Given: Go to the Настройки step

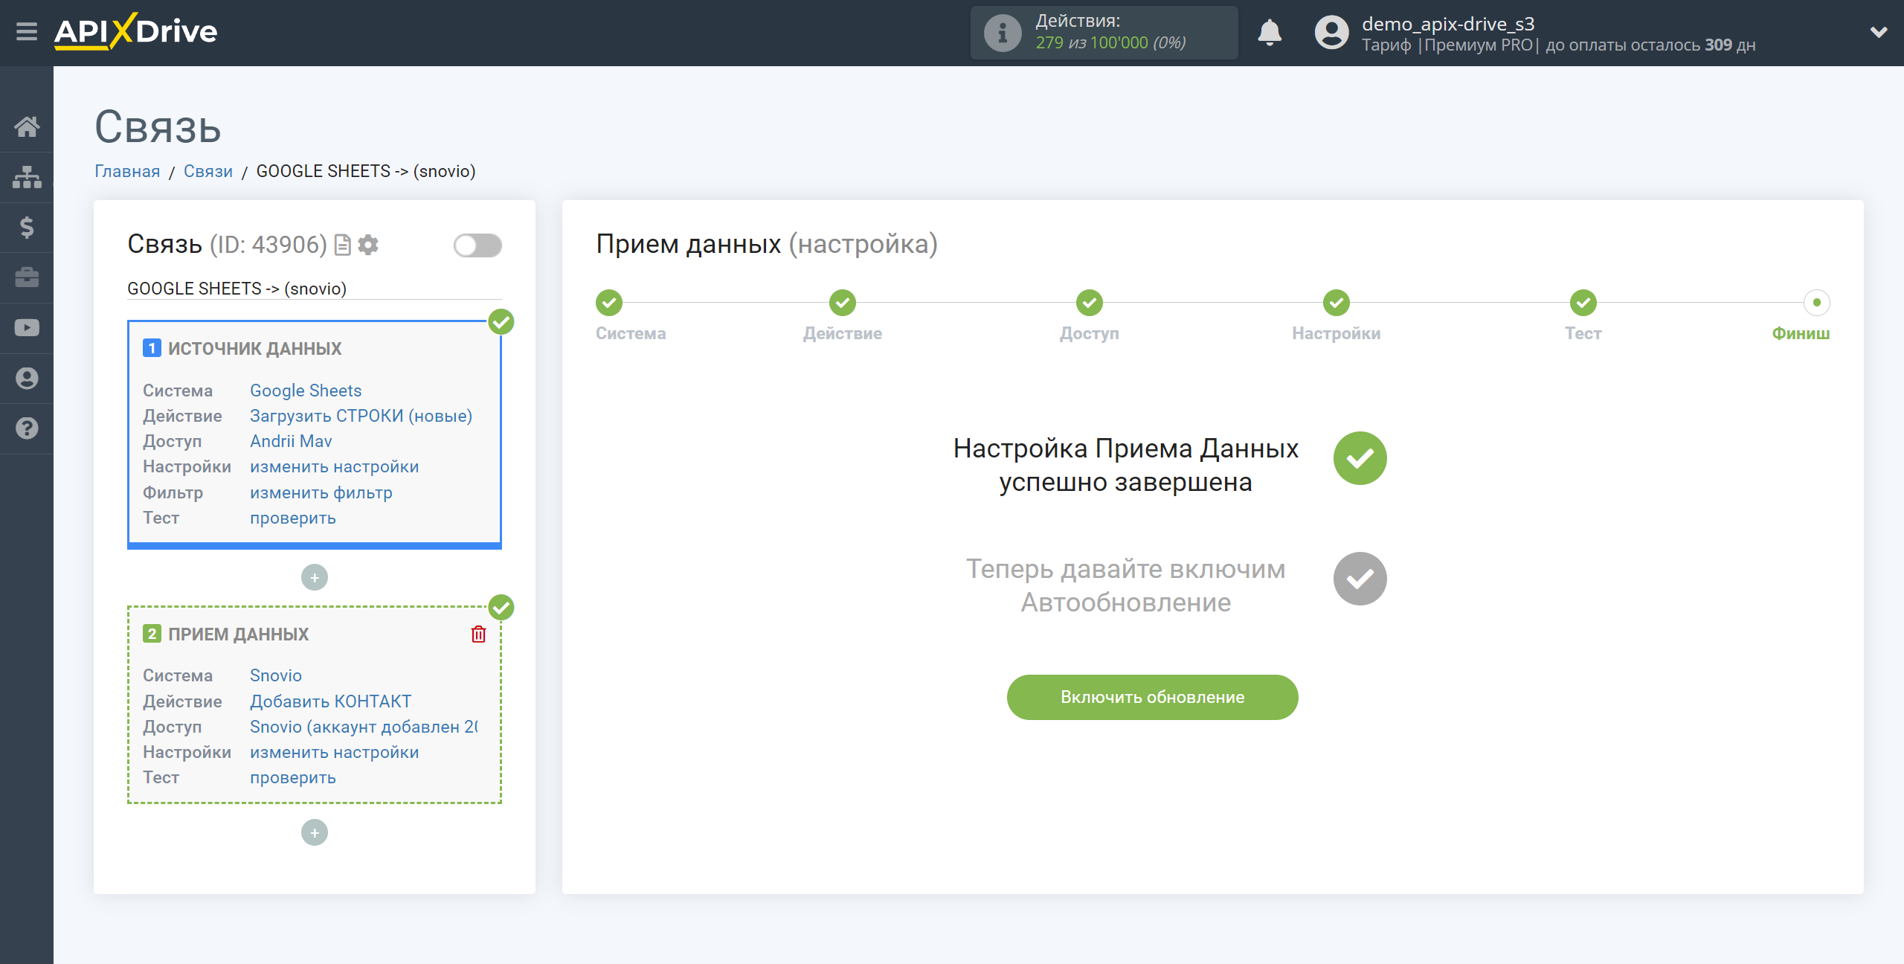Looking at the screenshot, I should coord(1337,303).
